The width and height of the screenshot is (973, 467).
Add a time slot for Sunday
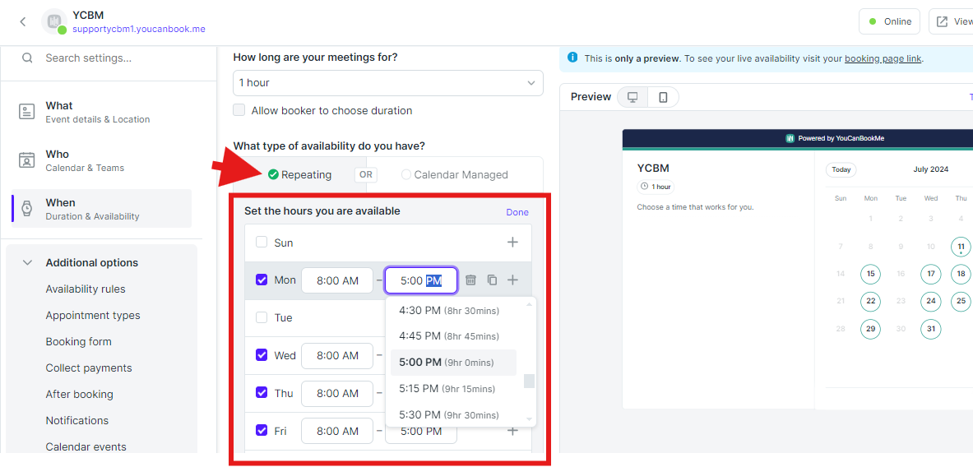click(512, 243)
